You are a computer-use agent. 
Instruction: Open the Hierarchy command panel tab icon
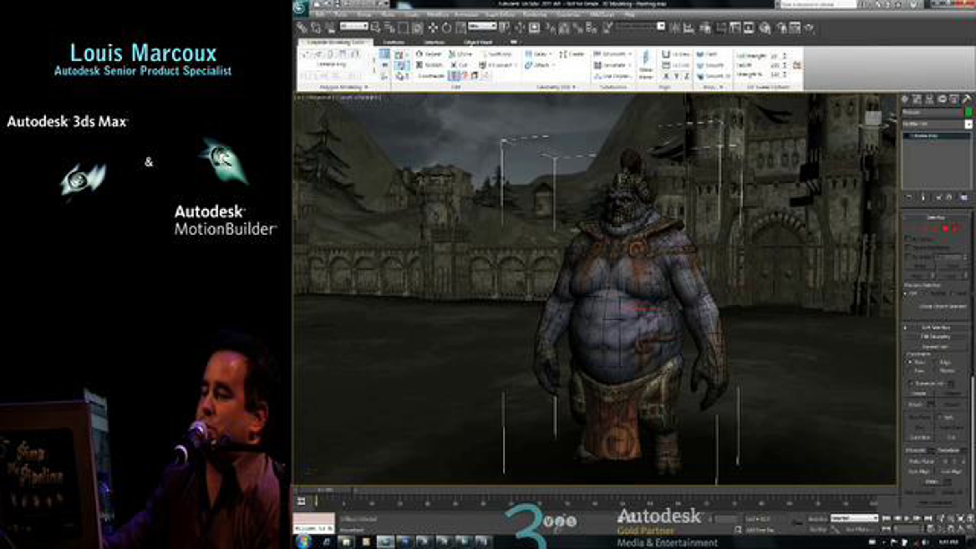click(930, 99)
